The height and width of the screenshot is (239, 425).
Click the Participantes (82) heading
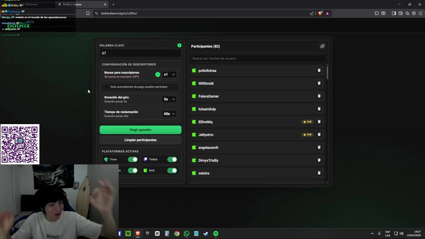(x=205, y=46)
